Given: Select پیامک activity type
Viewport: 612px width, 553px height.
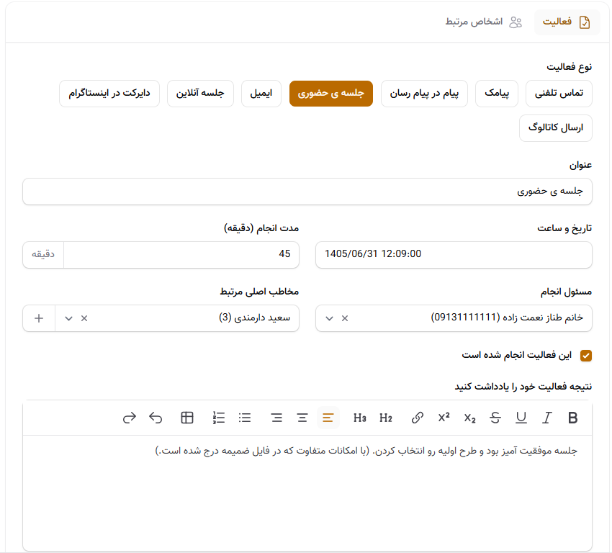Looking at the screenshot, I should point(497,94).
